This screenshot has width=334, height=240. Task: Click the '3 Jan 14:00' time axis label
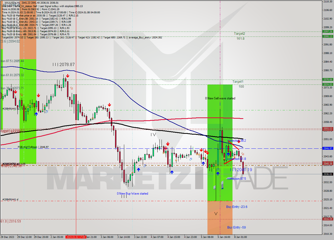click(124, 237)
